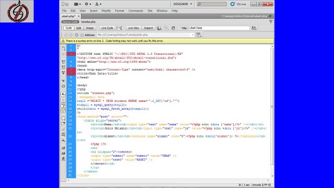The height and width of the screenshot is (188, 334).
Task: Open Preview in Browser globe dropdown
Action: [159, 28]
